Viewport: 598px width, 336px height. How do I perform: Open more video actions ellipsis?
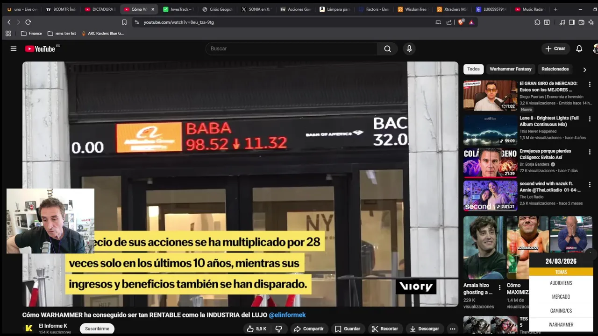click(x=452, y=329)
